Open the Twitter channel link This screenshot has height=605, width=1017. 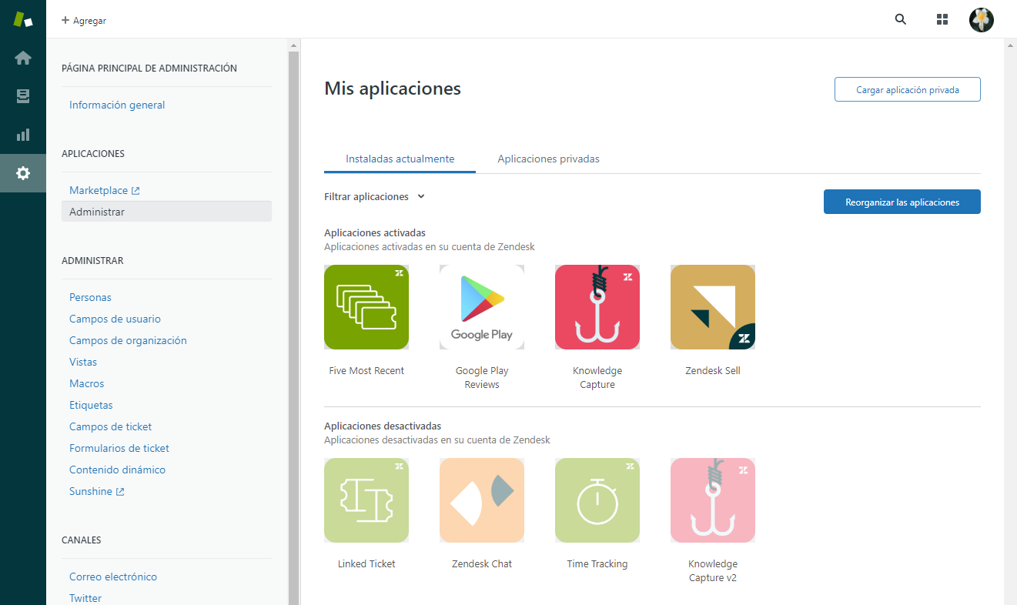[x=85, y=598]
